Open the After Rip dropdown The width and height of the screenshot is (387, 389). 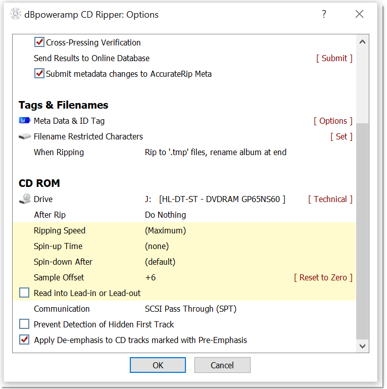coord(165,215)
